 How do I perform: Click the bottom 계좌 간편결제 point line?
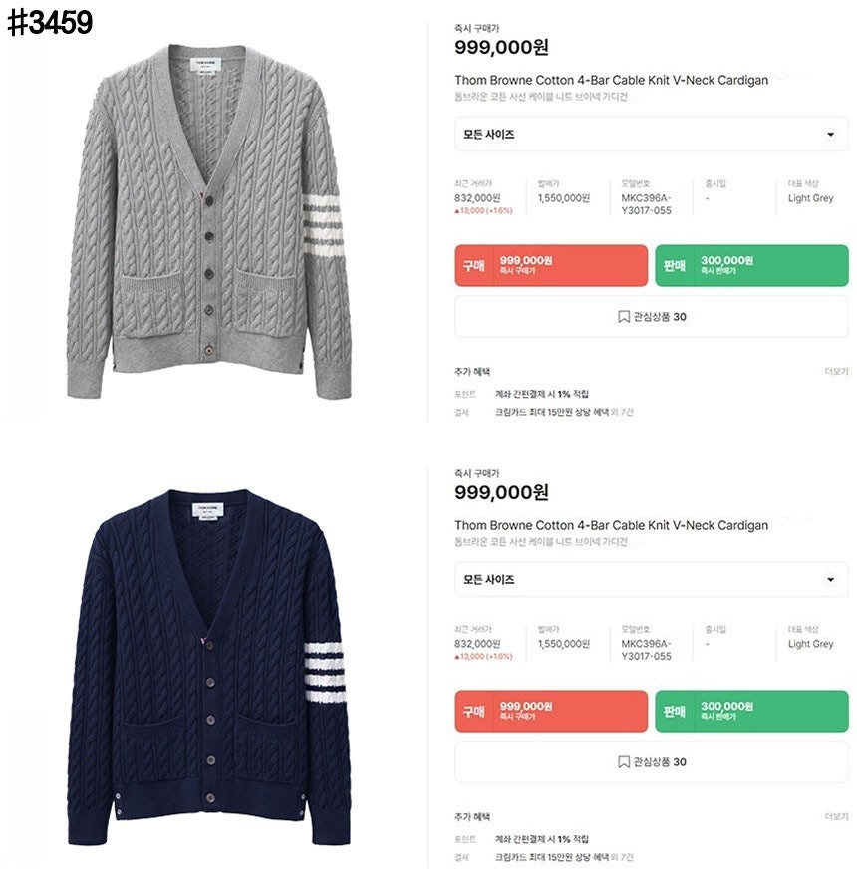click(541, 839)
